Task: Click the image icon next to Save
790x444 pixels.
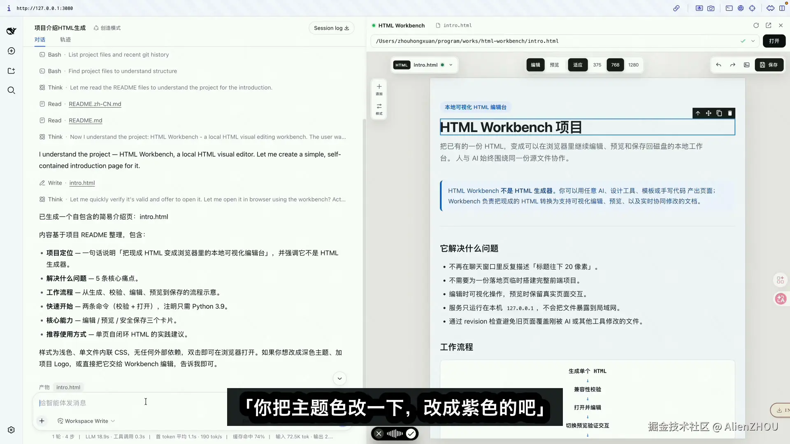Action: coord(747,65)
